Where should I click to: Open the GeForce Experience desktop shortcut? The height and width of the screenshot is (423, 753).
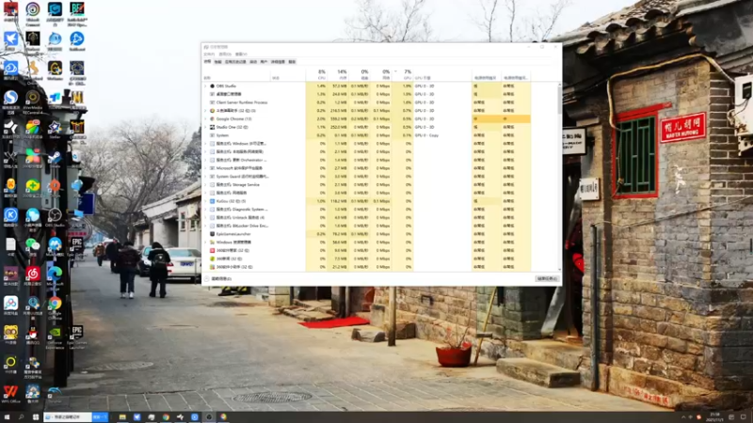(55, 337)
